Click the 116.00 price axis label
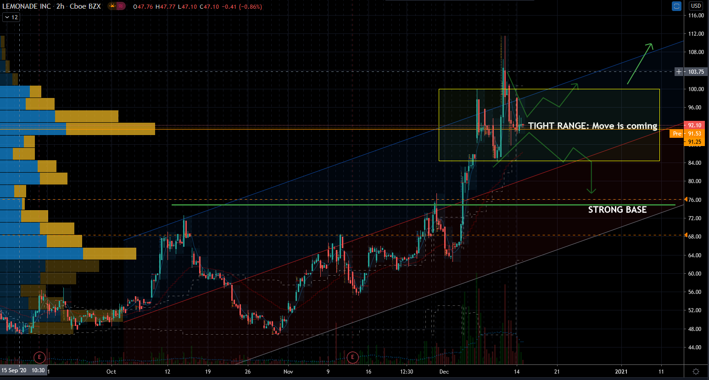 (x=696, y=16)
